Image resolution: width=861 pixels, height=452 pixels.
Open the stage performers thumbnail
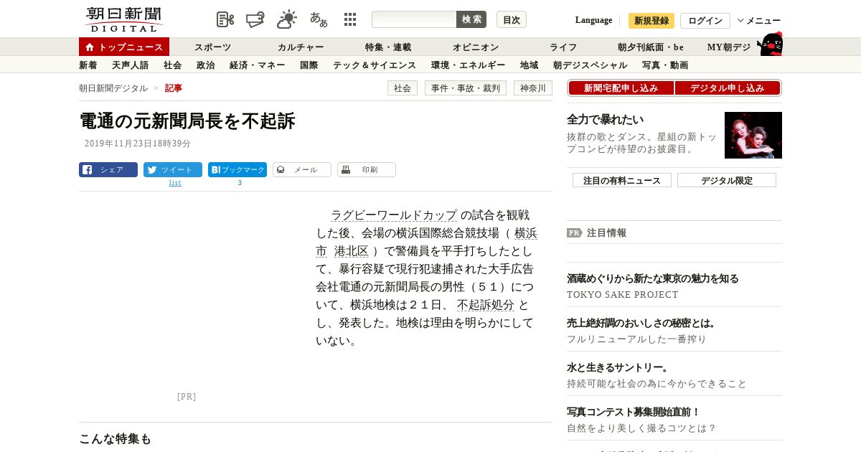click(753, 135)
